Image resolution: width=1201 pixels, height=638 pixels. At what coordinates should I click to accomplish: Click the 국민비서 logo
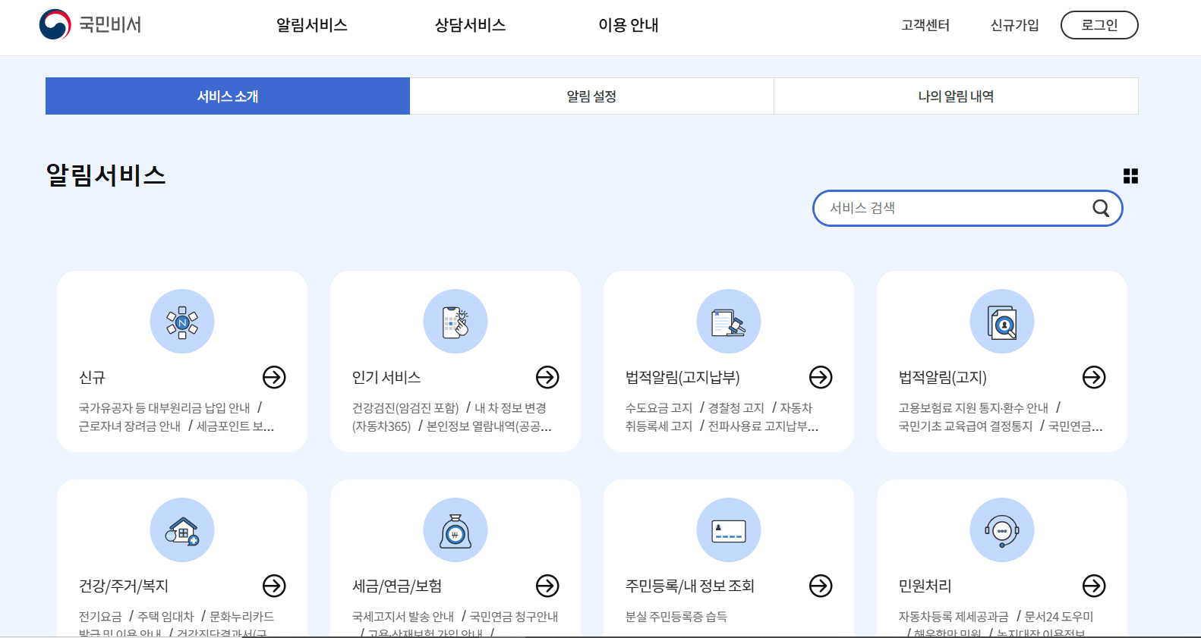pyautogui.click(x=90, y=25)
